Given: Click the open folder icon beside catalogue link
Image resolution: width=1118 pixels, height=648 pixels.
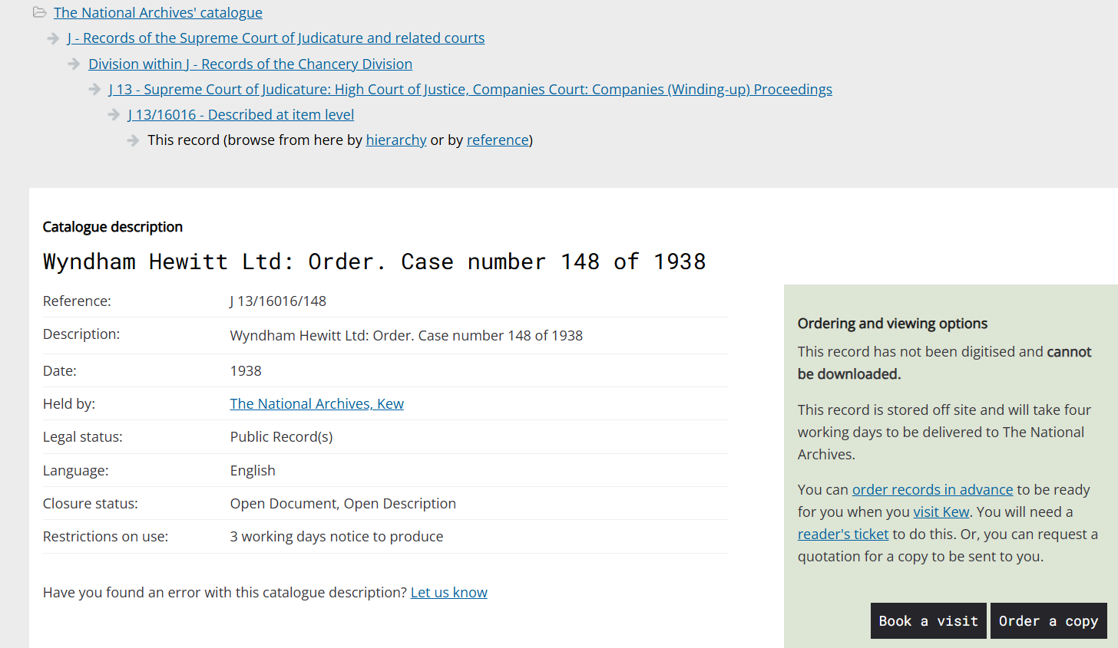Looking at the screenshot, I should click(x=39, y=12).
